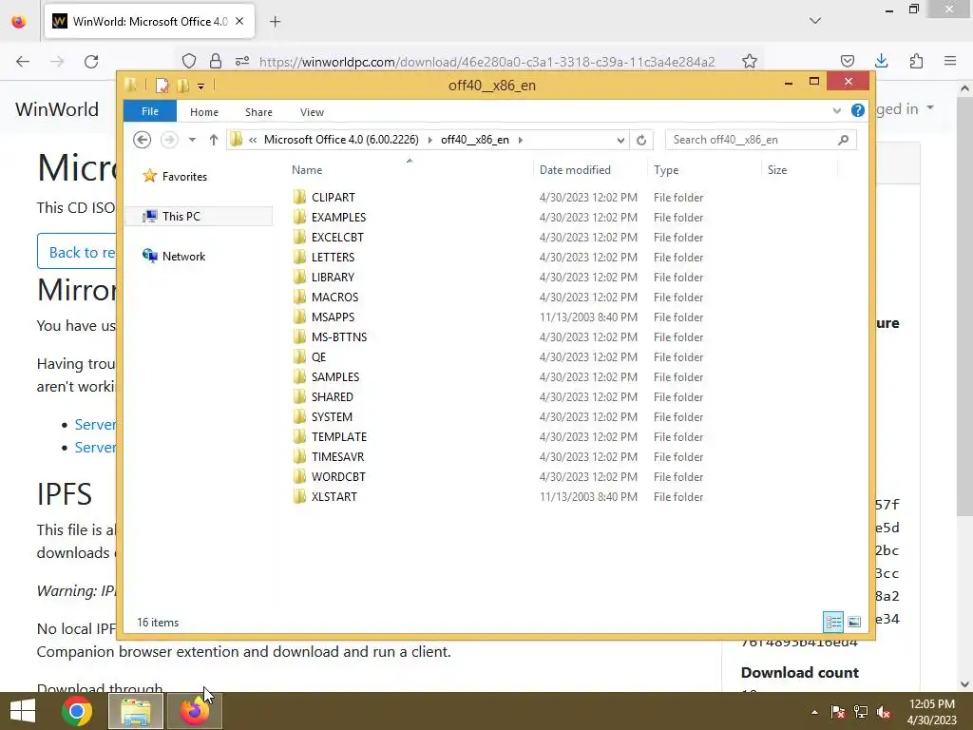973x730 pixels.
Task: Click the Firefox reload page button
Action: (91, 61)
